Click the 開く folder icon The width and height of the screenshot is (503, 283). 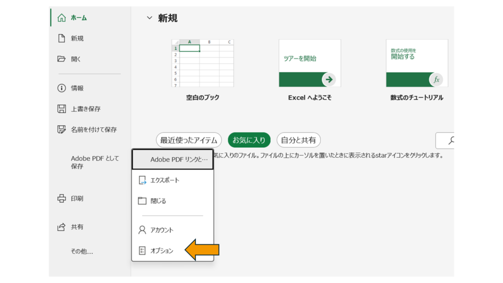(x=61, y=59)
